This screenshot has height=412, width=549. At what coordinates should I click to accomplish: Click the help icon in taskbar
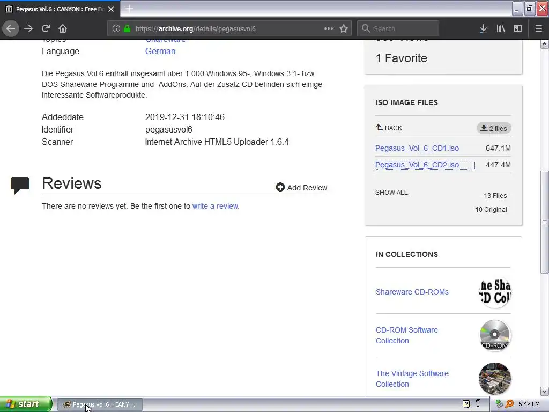pos(466,404)
